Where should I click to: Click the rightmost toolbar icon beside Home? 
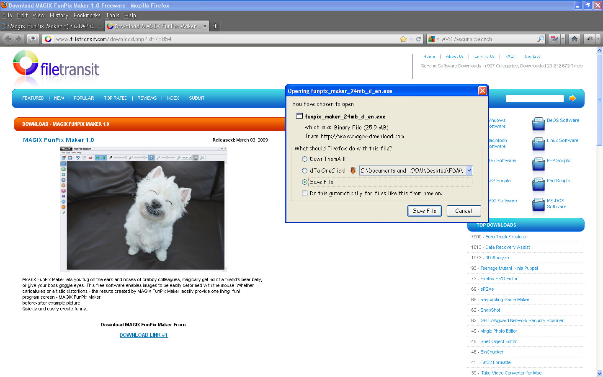(590, 39)
